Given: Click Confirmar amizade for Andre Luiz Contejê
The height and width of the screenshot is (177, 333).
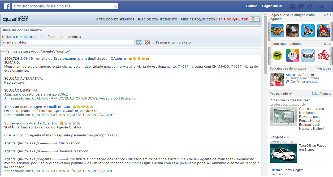Looking at the screenshot, I should tap(304, 82).
